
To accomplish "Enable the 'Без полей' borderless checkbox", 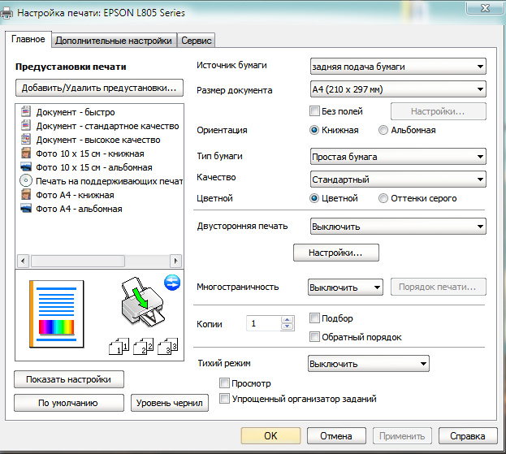I will pos(316,111).
